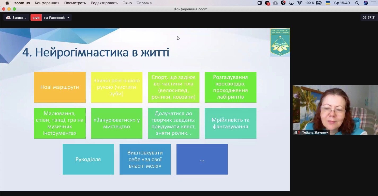Click the AirPlay display icon
Image resolution: width=378 pixels, height=196 pixels.
292,3
